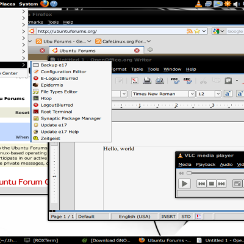Run Update e17 menu entry
This screenshot has height=244, width=244.
pos(72,125)
